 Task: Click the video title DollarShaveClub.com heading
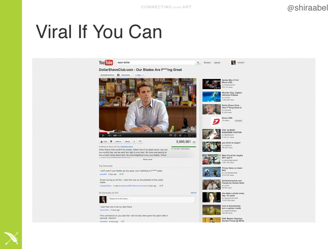(x=140, y=70)
